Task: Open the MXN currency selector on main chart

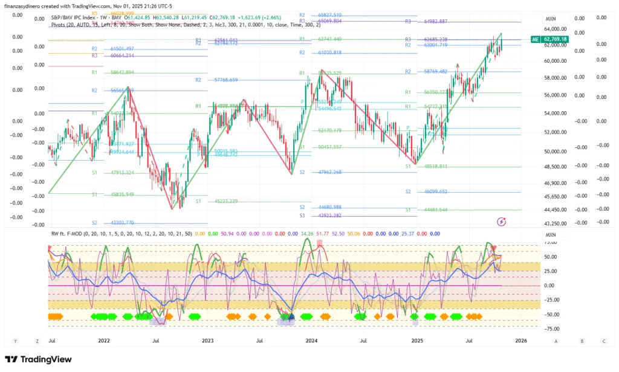Action: [x=550, y=19]
